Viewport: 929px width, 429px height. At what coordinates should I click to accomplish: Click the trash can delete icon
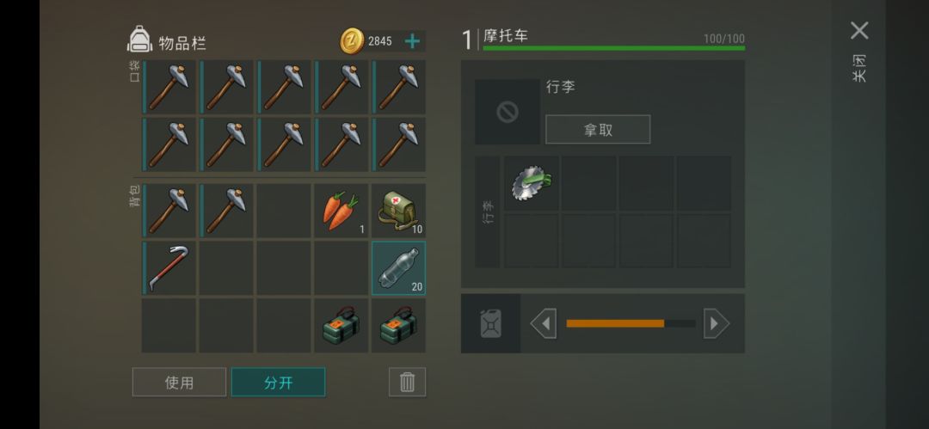point(407,383)
